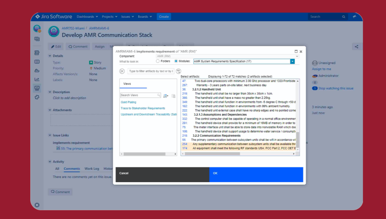Open the Component AMR (RM) dropdown
386x219 pixels.
(227, 56)
